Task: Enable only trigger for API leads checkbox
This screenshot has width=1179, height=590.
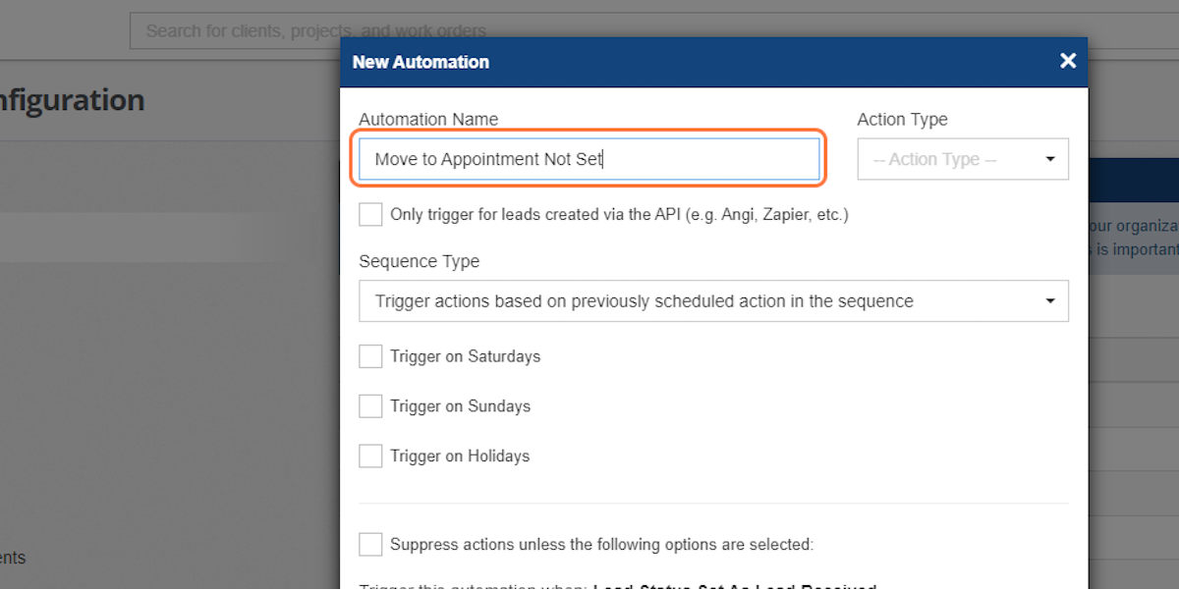Action: click(x=370, y=214)
